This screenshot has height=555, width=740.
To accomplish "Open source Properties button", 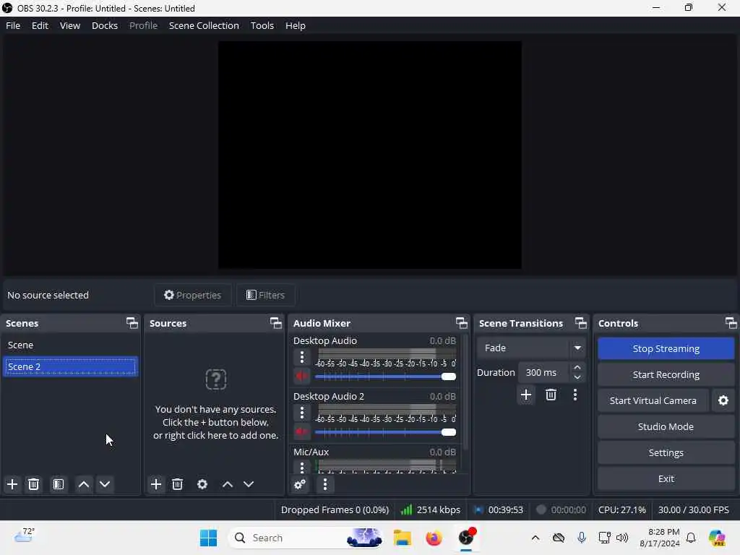I will click(x=192, y=295).
